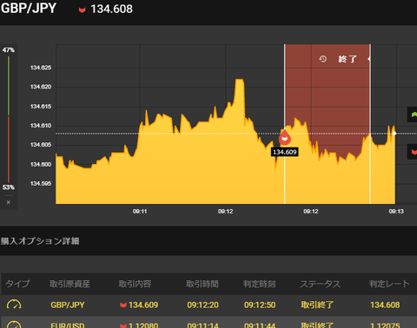Click the 134.608 judgment rate cell

coord(385,305)
